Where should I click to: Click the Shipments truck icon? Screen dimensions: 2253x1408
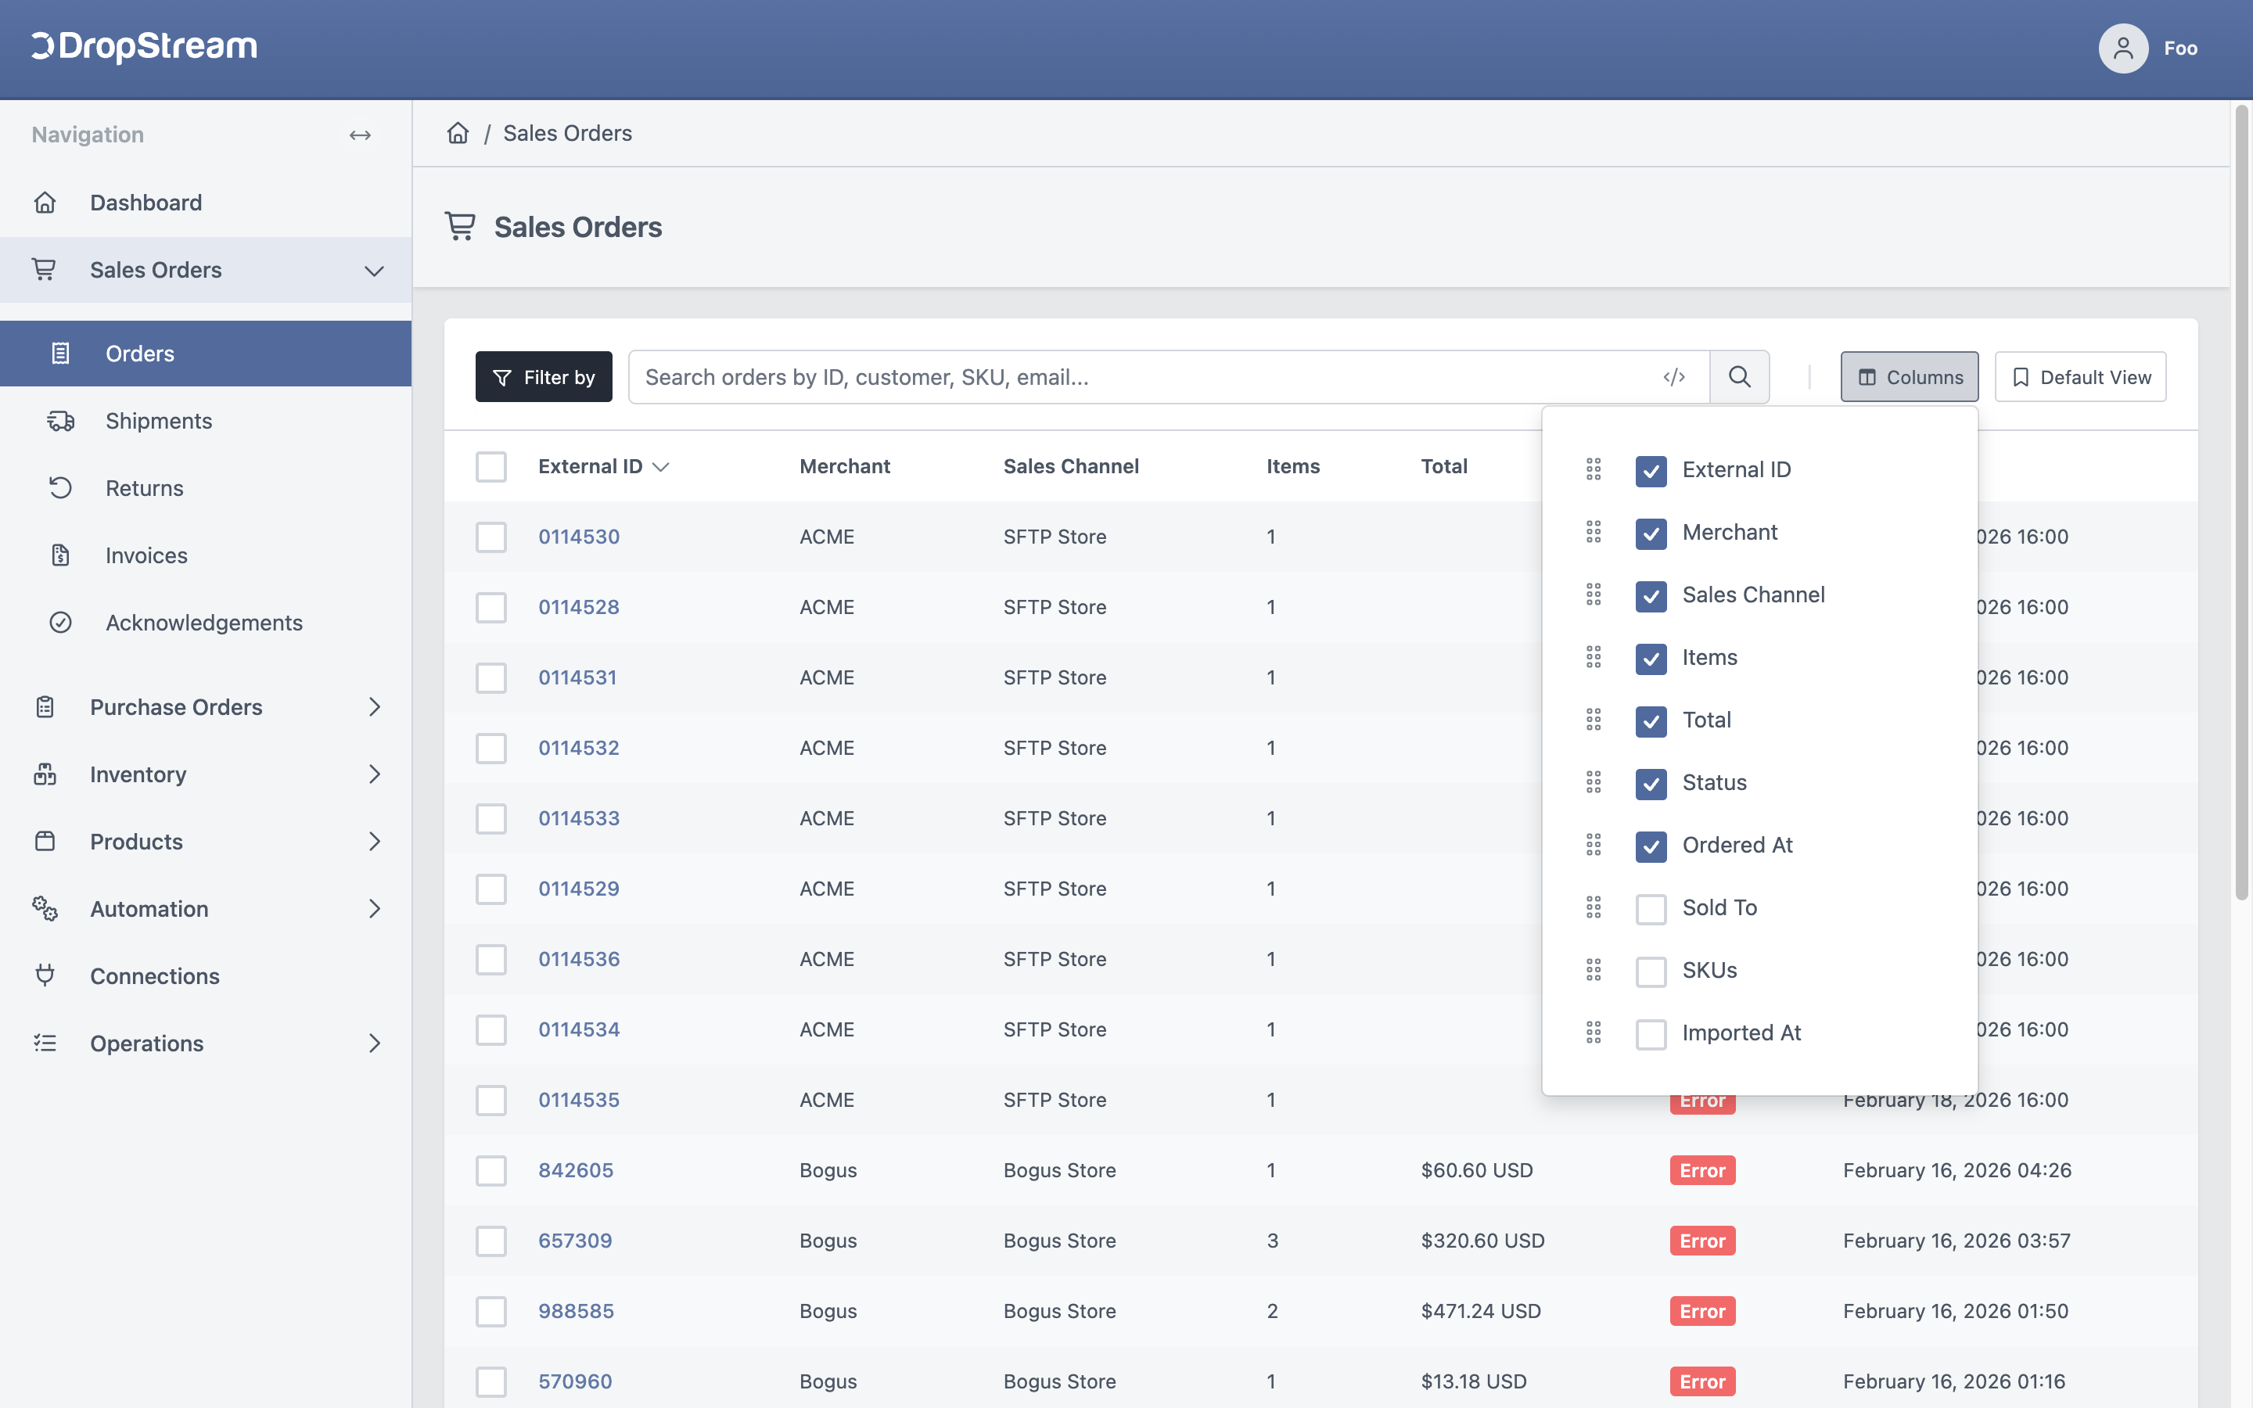[x=60, y=421]
